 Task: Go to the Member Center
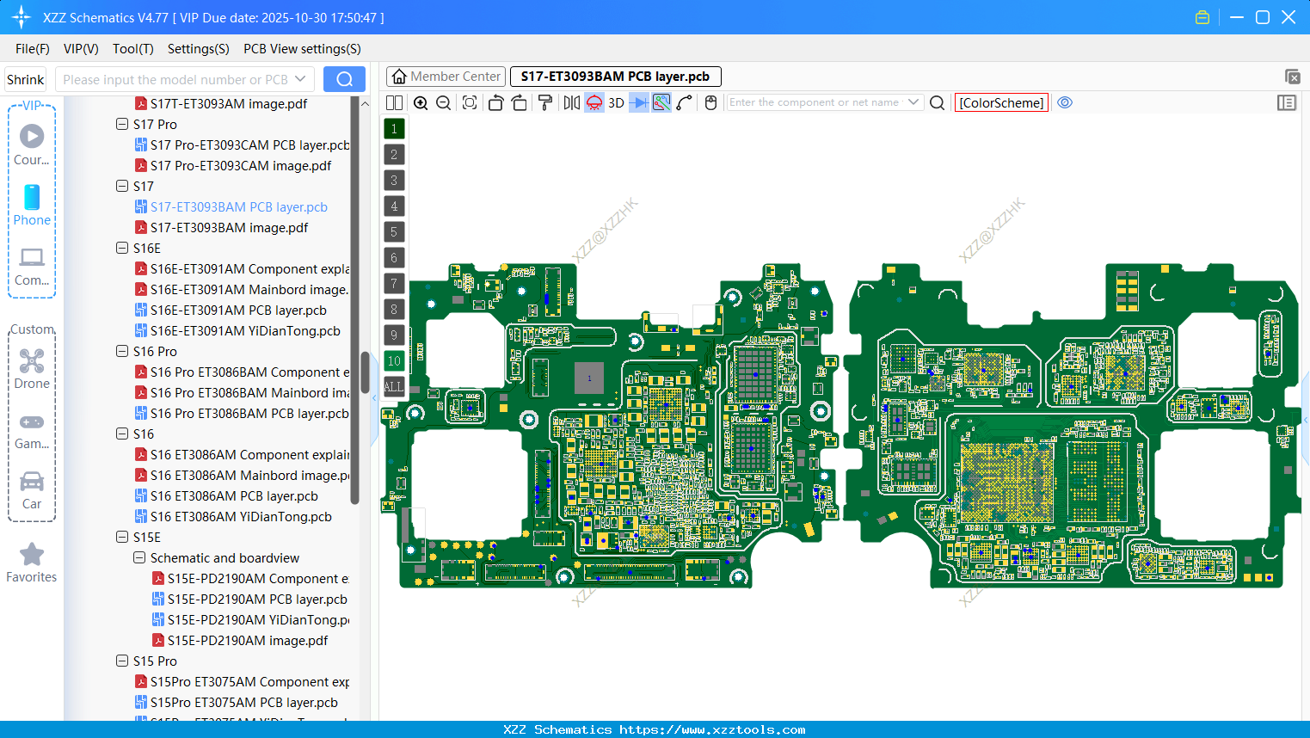pyautogui.click(x=445, y=76)
